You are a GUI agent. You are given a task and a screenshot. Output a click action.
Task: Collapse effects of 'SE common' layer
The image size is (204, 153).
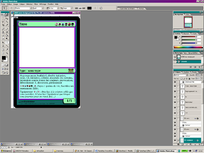point(195,140)
